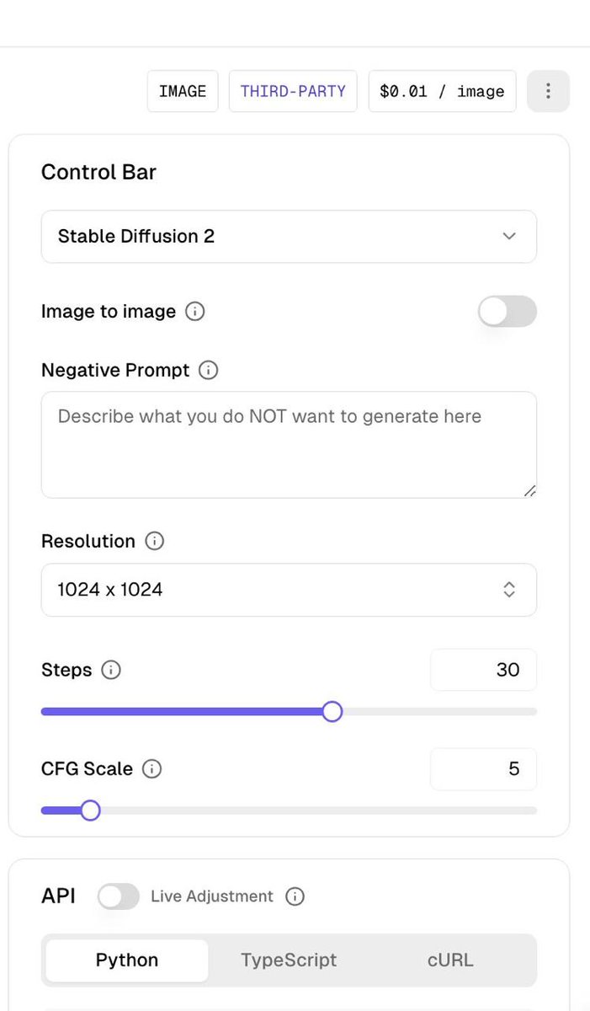Viewport: 590px width, 1011px height.
Task: Click the THIRD-PARTY tag
Action: point(293,91)
